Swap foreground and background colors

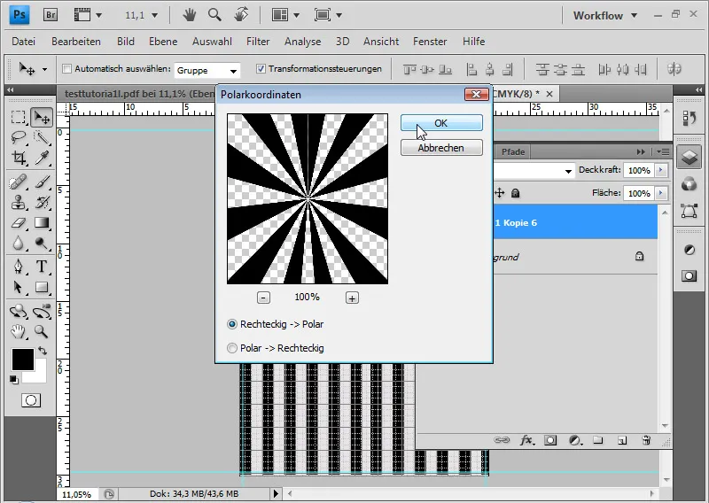(x=43, y=351)
